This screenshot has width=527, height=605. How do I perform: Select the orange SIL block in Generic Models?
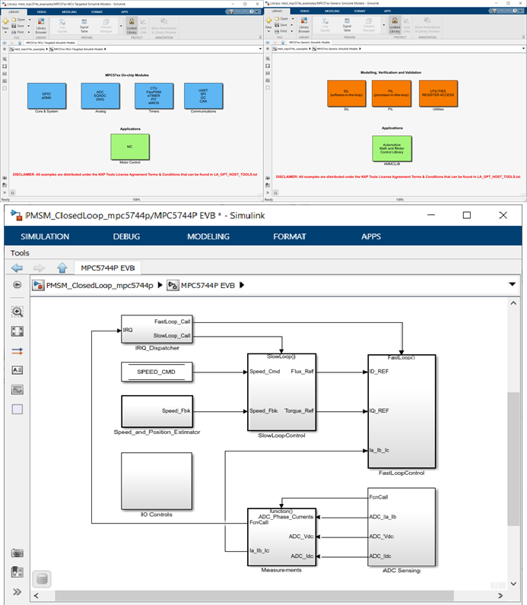(346, 93)
